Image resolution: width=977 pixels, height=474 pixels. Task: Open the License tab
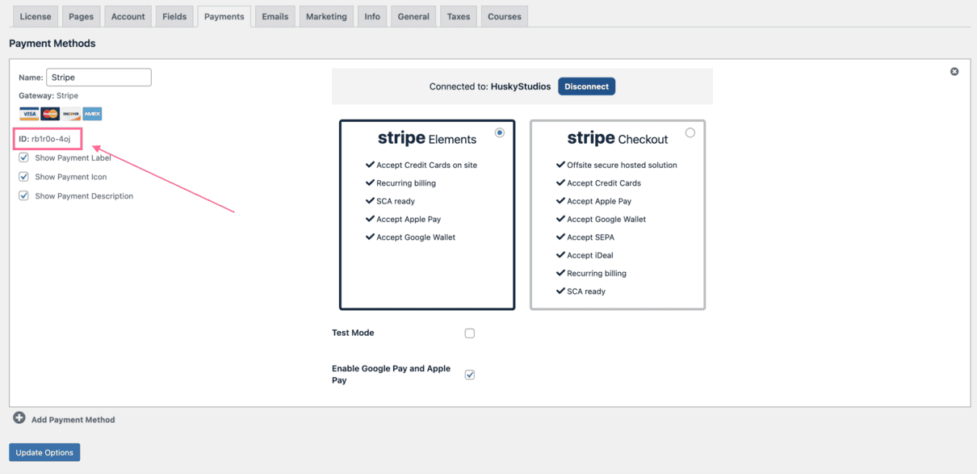(x=36, y=16)
